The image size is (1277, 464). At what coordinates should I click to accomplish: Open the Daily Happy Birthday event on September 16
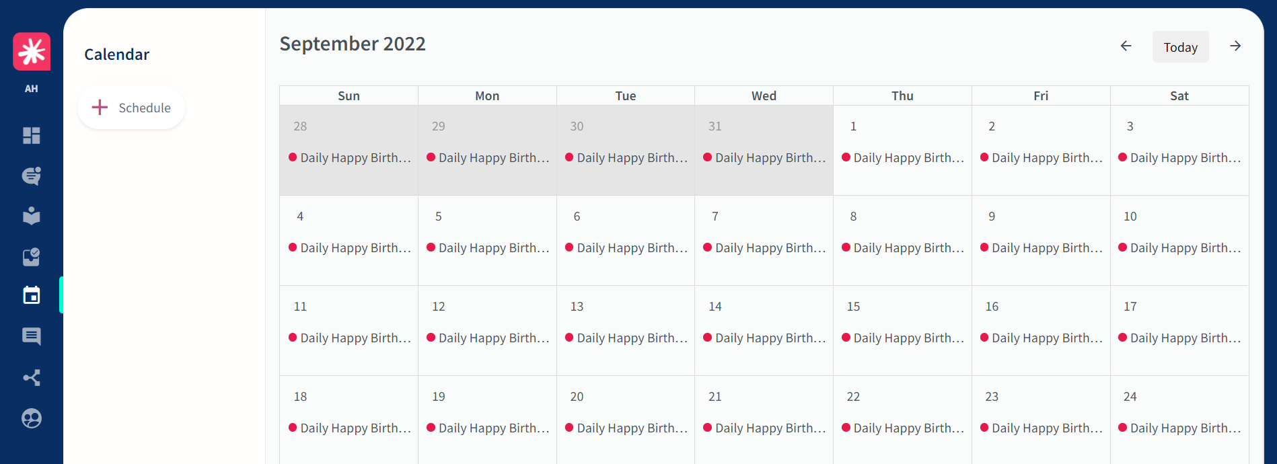pos(1041,338)
